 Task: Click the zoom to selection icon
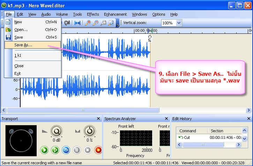point(103,23)
